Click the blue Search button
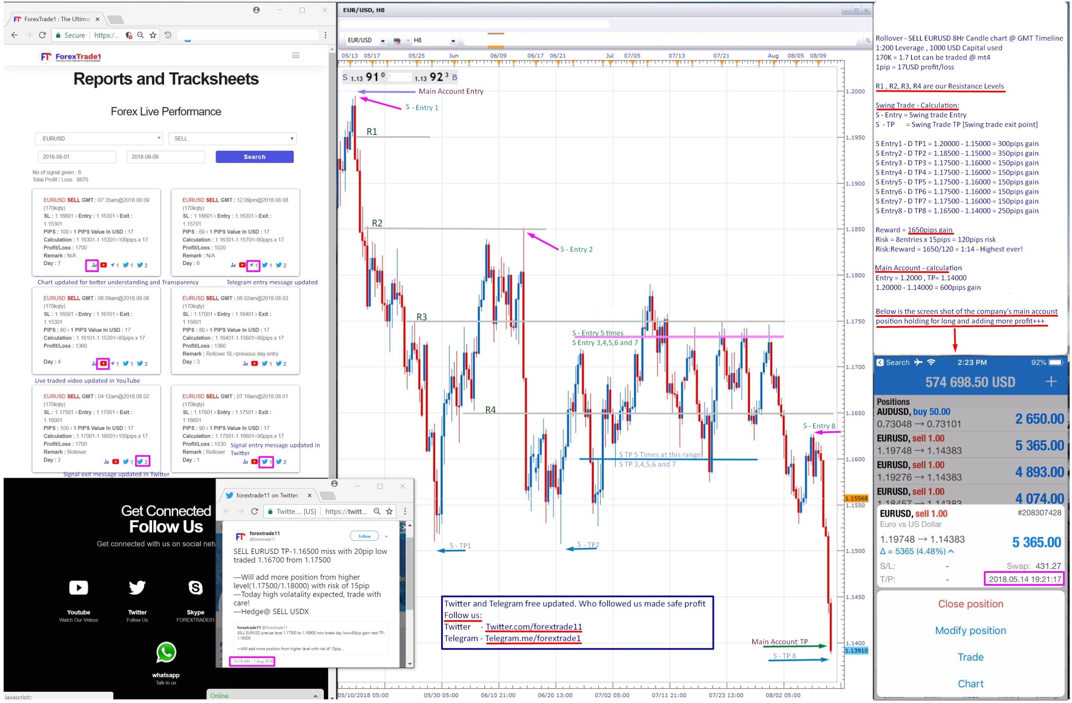Image resolution: width=1072 pixels, height=703 pixels. (x=255, y=157)
